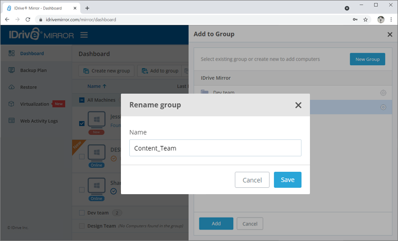
Task: Click the hamburger menu icon
Action: (84, 35)
